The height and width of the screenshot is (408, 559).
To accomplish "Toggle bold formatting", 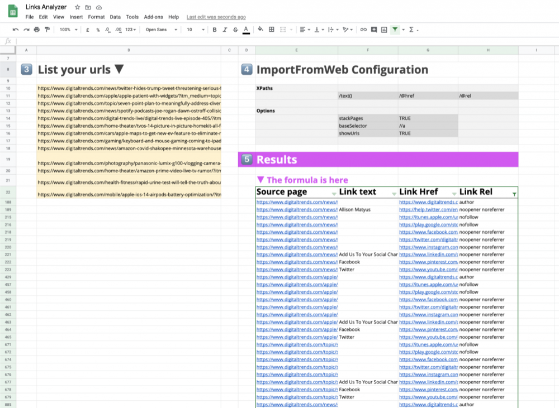I will click(x=215, y=30).
